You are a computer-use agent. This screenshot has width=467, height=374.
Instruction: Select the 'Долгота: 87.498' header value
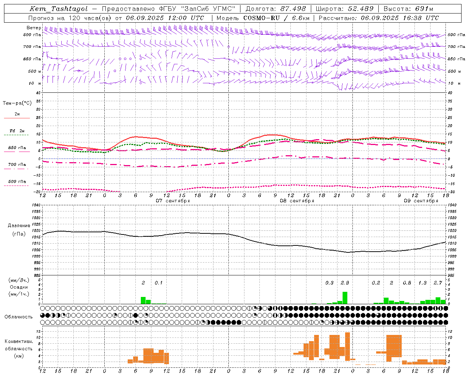(x=276, y=9)
